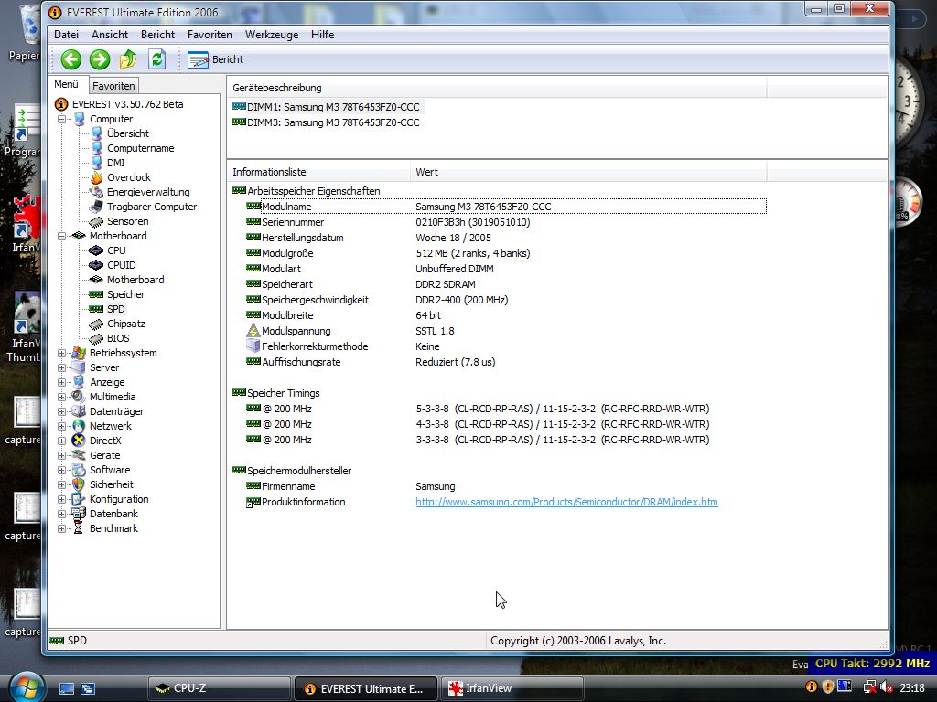The width and height of the screenshot is (937, 702).
Task: Expand the Betriebssystem tree node
Action: click(x=61, y=353)
